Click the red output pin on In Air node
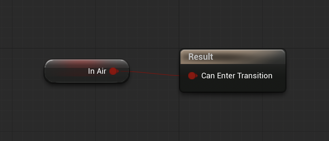 click(x=113, y=71)
